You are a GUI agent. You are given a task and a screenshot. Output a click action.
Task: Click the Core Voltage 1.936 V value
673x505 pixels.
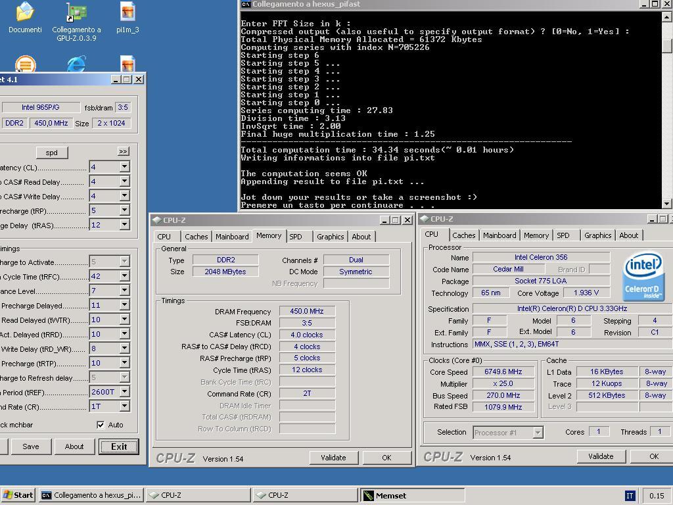tap(586, 293)
